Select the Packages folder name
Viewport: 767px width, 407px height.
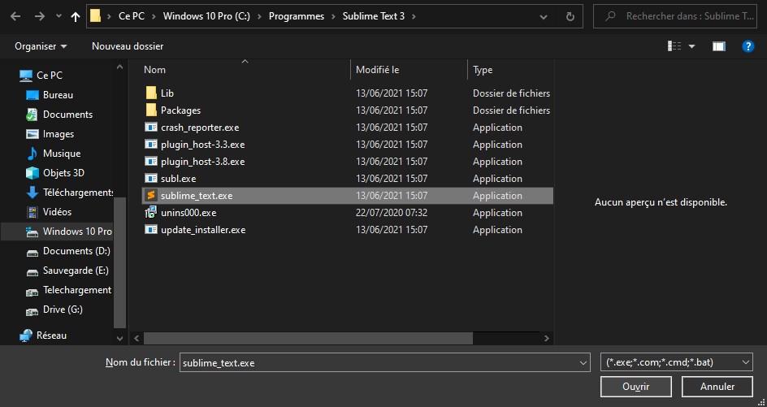click(x=180, y=110)
